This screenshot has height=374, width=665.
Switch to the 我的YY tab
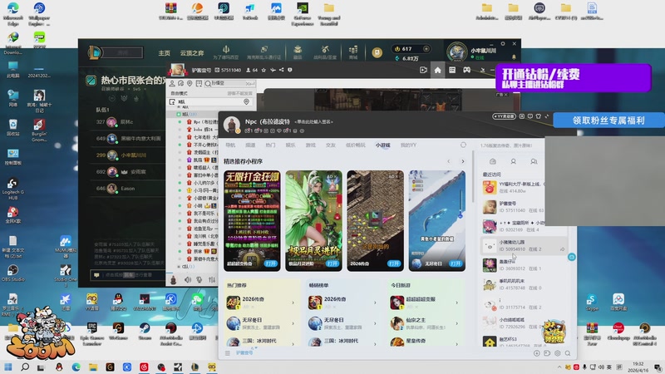pyautogui.click(x=408, y=145)
